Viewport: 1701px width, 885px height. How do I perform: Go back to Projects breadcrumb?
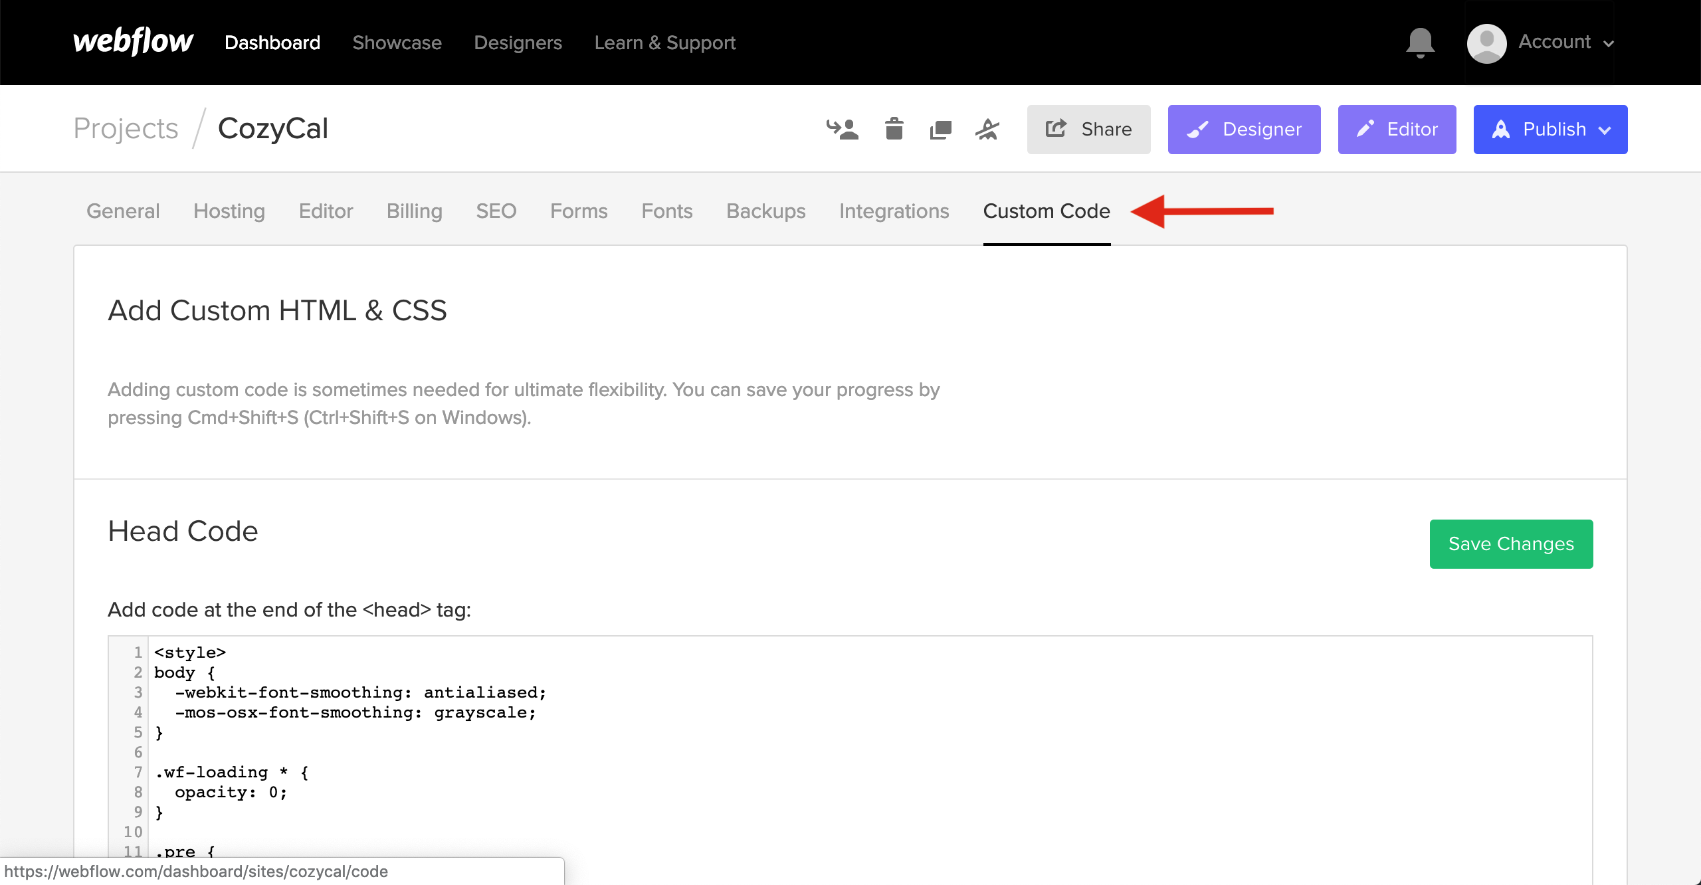click(126, 128)
